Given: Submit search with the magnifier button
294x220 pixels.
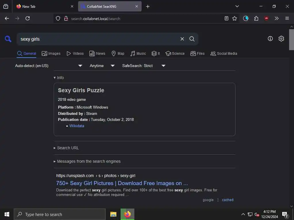Looking at the screenshot, I should [192, 39].
